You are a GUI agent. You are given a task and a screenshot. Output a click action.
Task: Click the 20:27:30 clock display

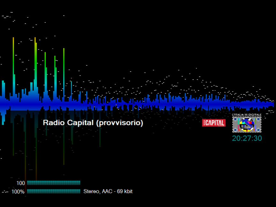(x=247, y=138)
